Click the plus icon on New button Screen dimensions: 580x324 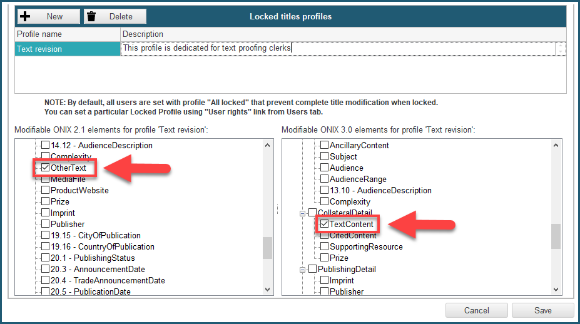[25, 16]
